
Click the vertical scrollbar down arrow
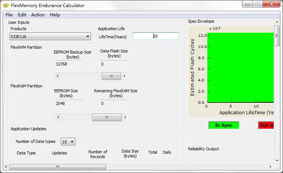277,160
